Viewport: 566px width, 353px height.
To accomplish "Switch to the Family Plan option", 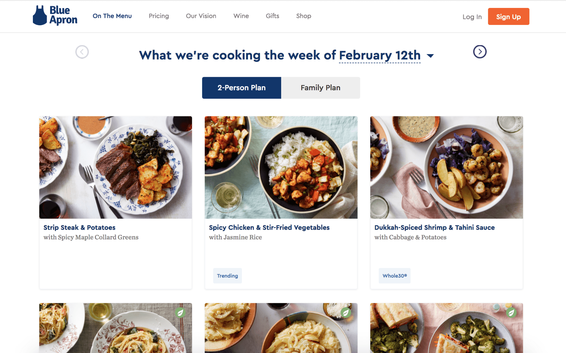I will [321, 88].
